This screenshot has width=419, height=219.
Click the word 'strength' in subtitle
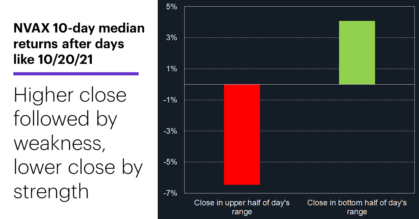[x=51, y=191]
